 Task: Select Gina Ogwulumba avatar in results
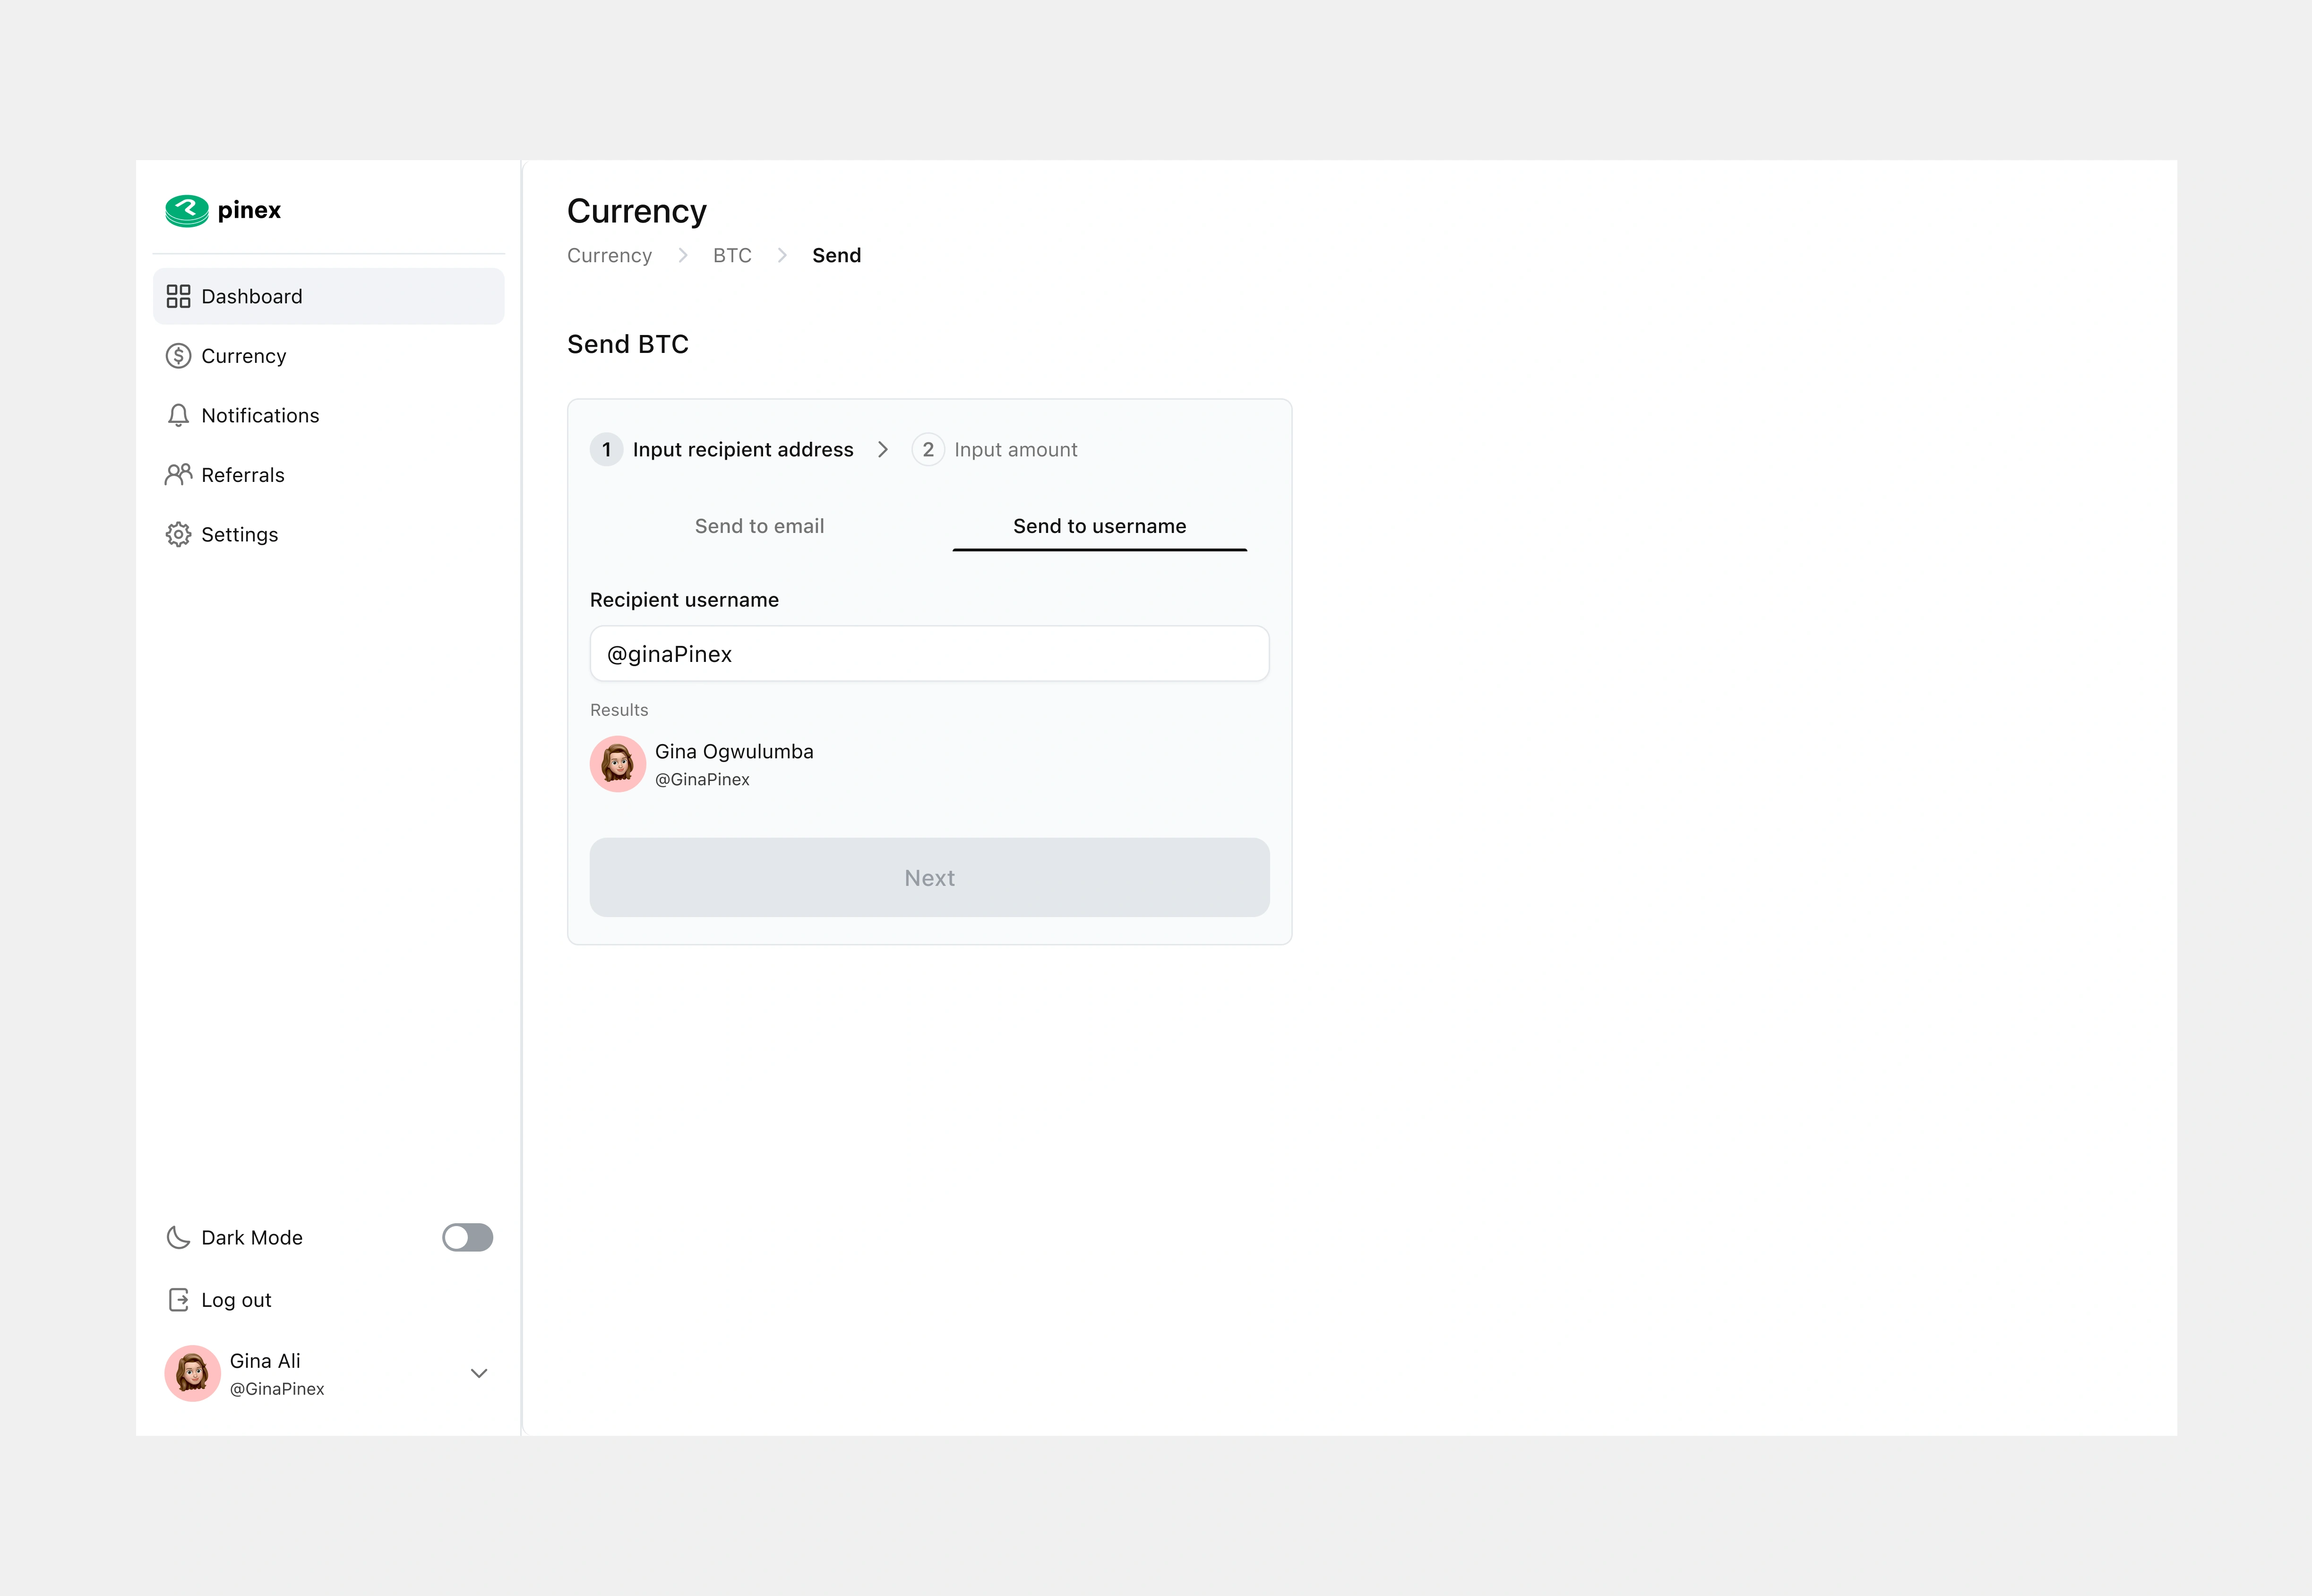pyautogui.click(x=617, y=764)
